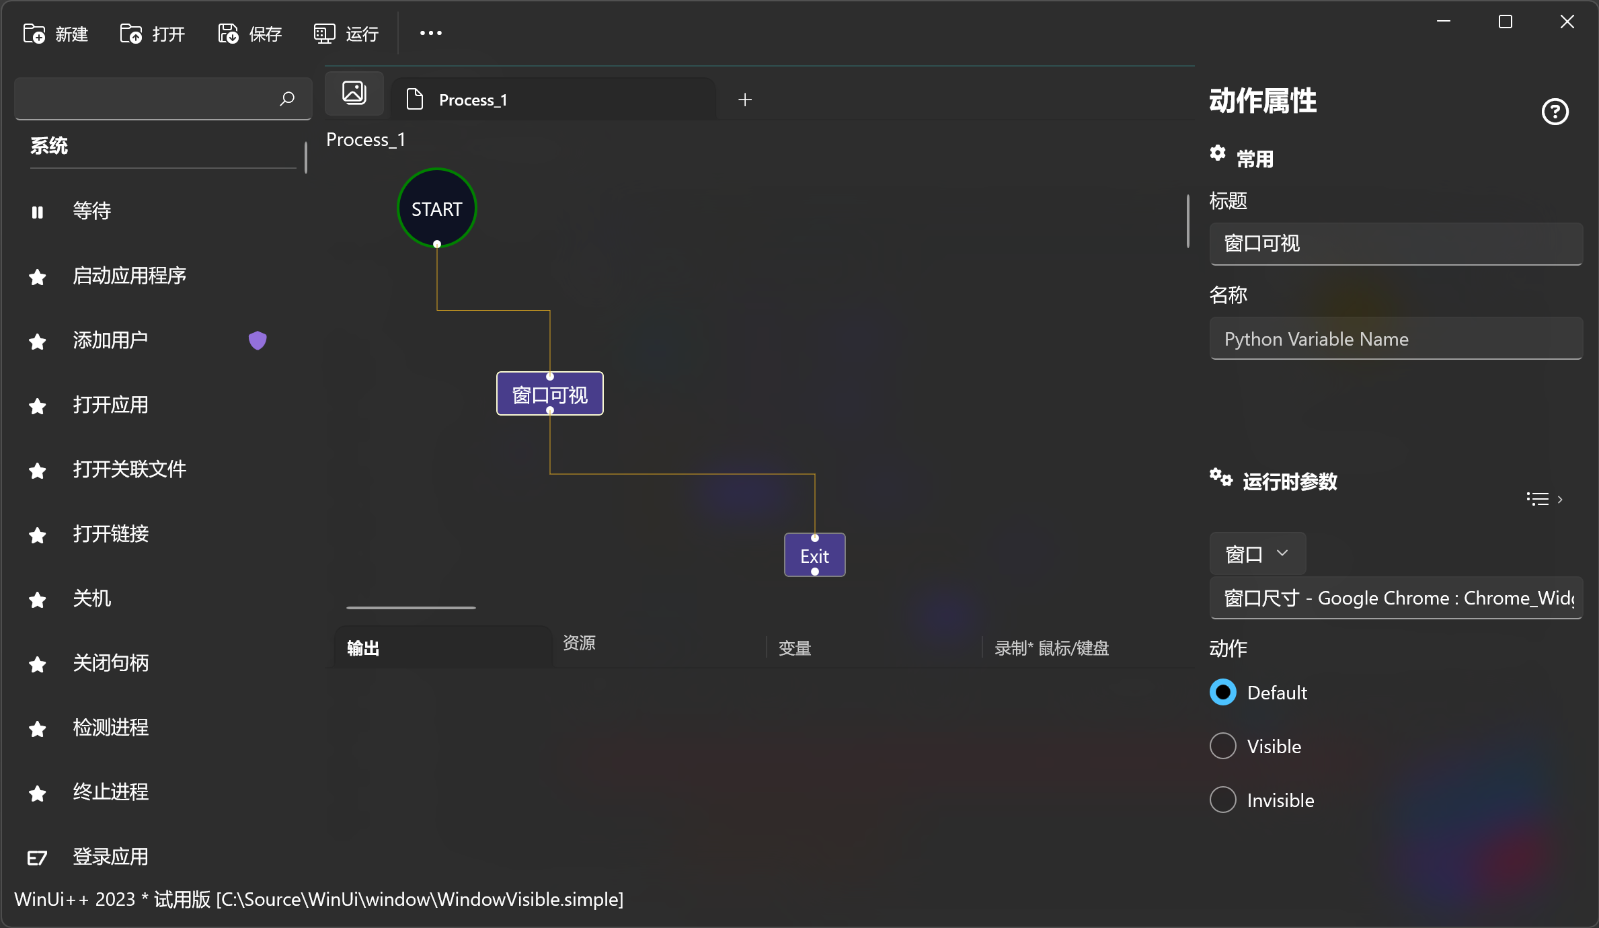
Task: Open the window selector combo box Google Chrome
Action: coord(1396,598)
